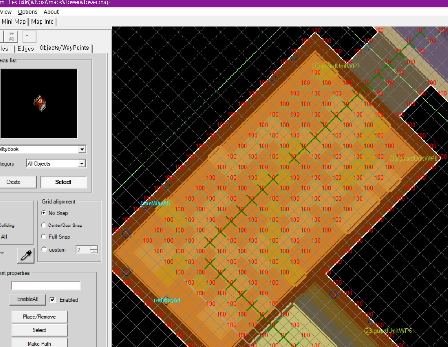
Task: Open the Options menu
Action: (28, 12)
